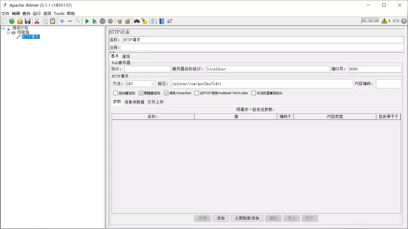
Task: Open the 文件 menu
Action: coord(5,14)
